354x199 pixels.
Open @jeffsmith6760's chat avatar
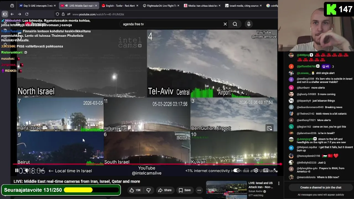pyautogui.click(x=291, y=66)
